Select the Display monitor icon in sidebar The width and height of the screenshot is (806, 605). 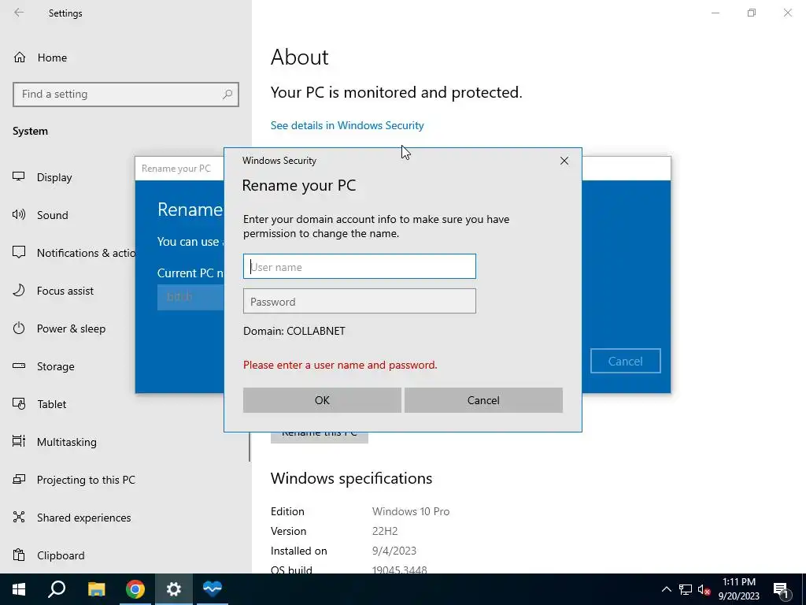click(19, 177)
